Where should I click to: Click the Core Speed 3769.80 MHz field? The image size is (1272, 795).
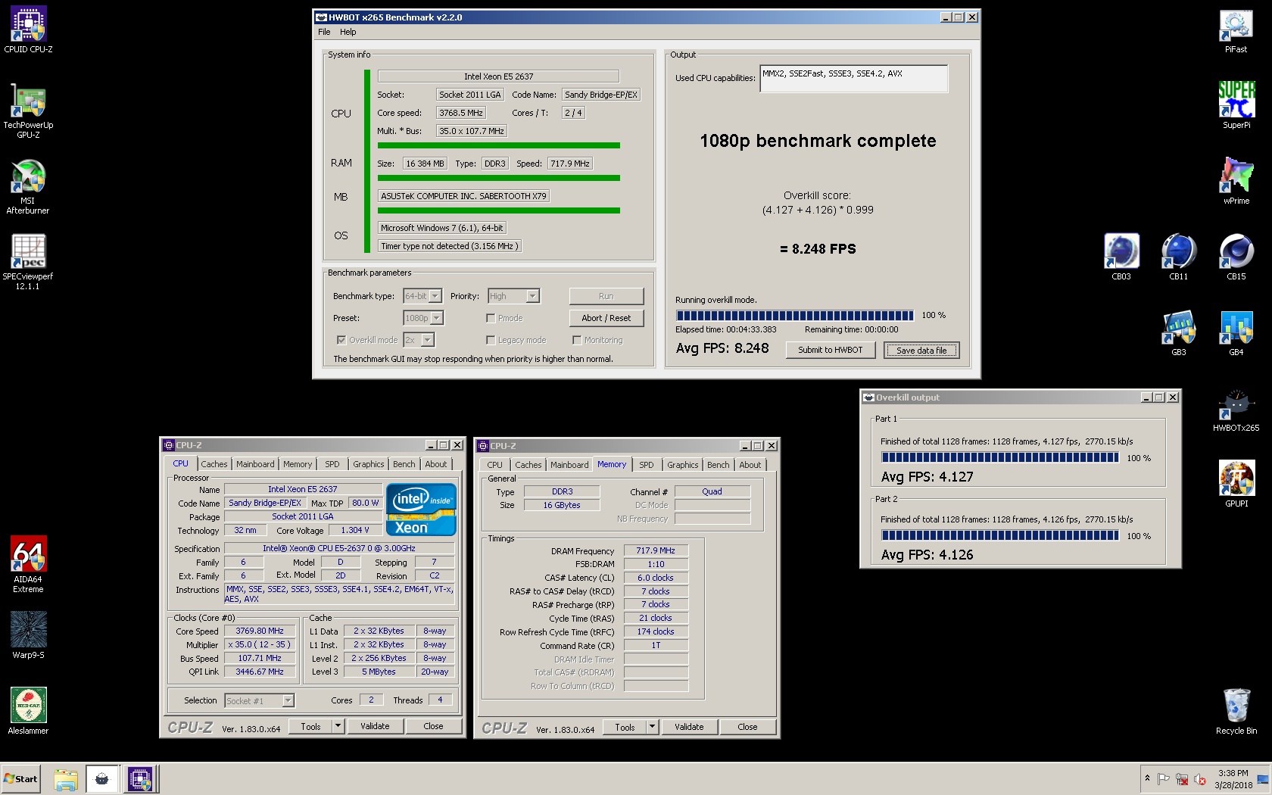(x=260, y=631)
